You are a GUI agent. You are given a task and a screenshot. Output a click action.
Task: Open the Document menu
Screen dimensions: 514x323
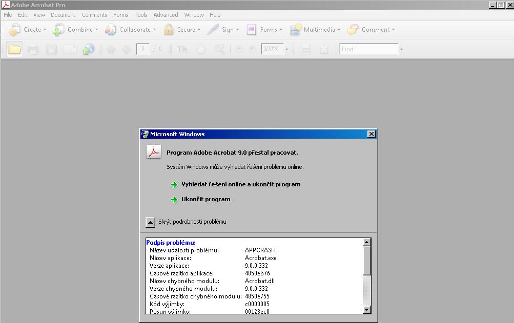(x=63, y=15)
